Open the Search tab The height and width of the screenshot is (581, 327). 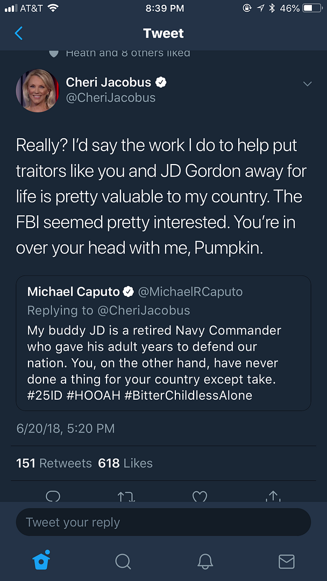[x=123, y=561]
